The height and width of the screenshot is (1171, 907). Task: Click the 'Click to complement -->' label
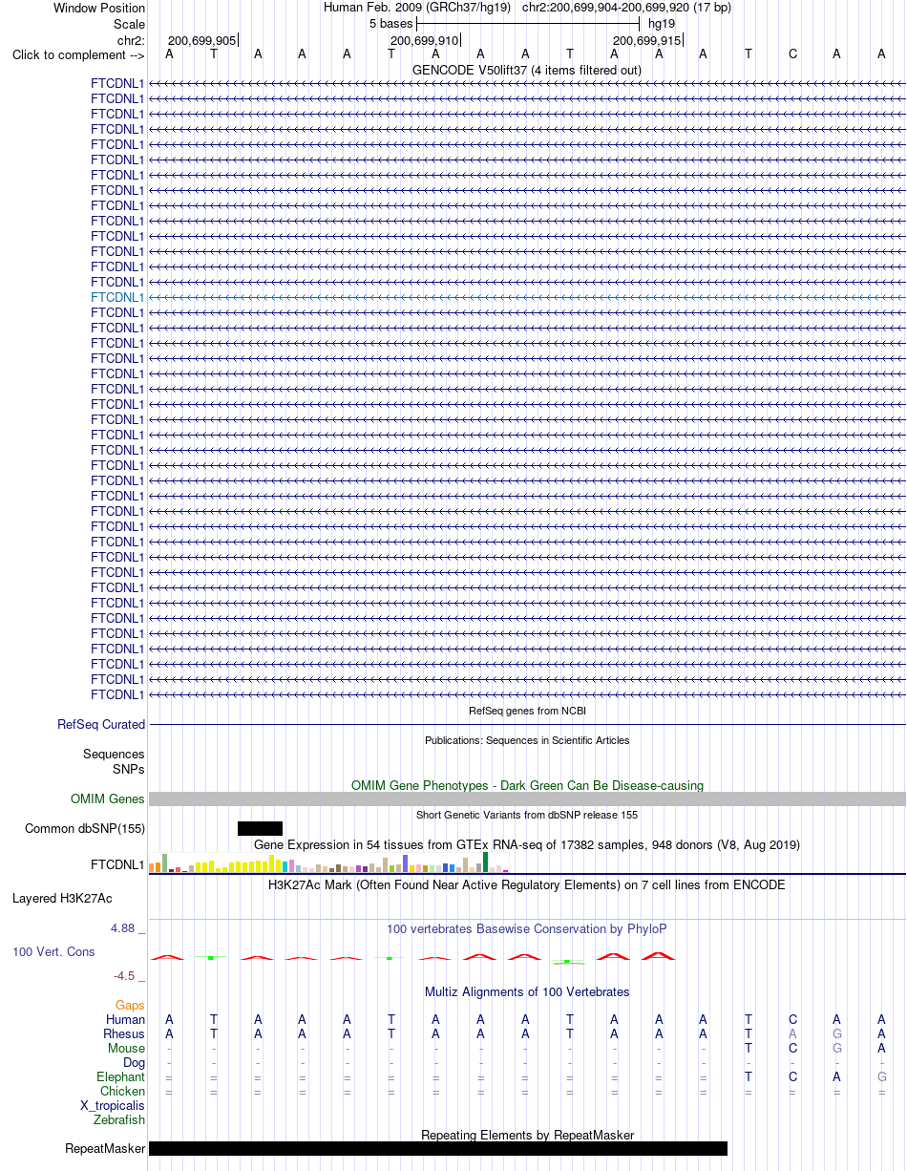(x=78, y=54)
